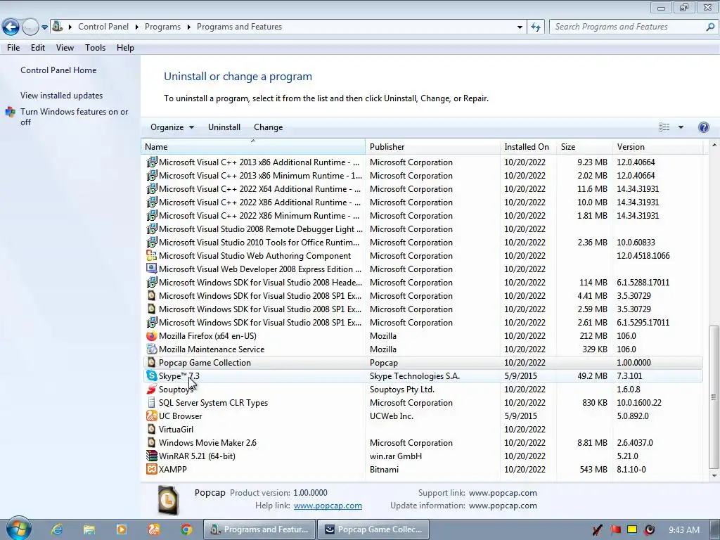
Task: Open the view options dropdown arrow
Action: point(681,127)
